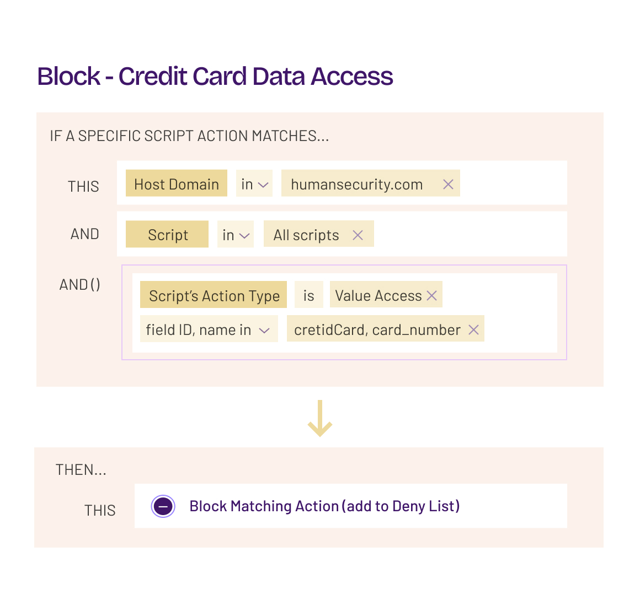640x606 pixels.
Task: Select the Script condition tag
Action: (x=167, y=235)
